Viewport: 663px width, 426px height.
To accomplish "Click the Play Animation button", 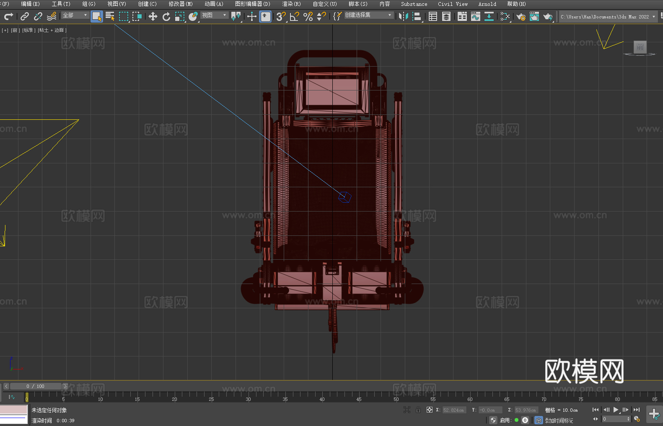I will point(616,410).
